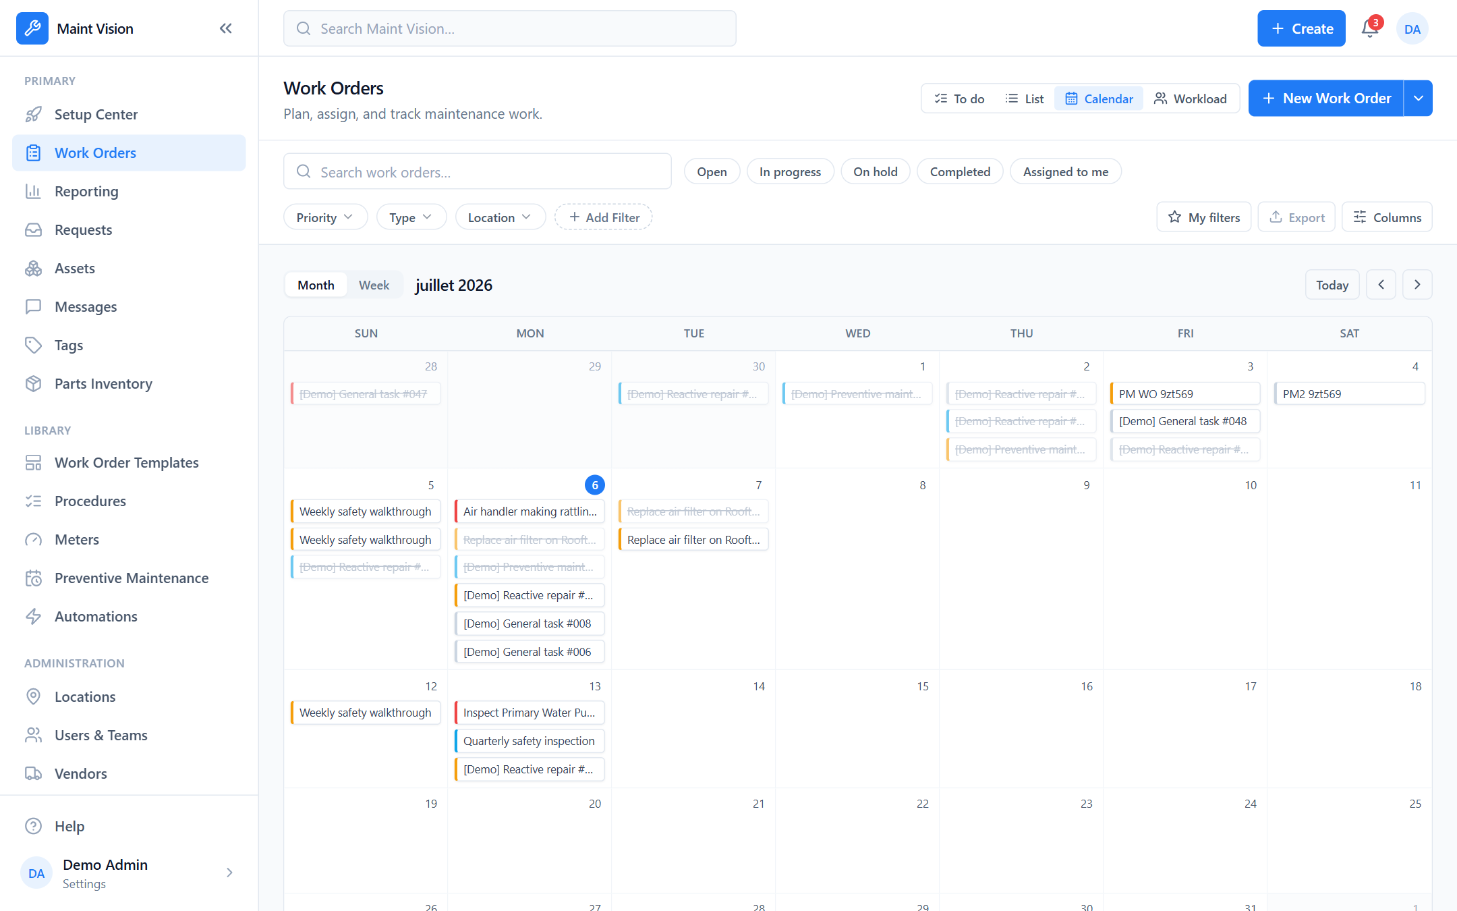1457x911 pixels.
Task: Click the Messages speech bubble icon
Action: click(x=34, y=307)
